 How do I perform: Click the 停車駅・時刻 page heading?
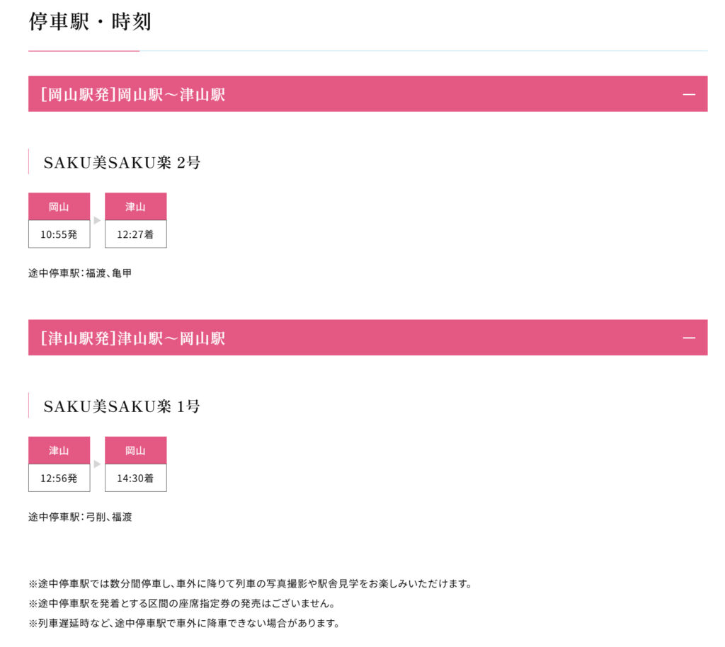90,22
